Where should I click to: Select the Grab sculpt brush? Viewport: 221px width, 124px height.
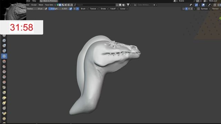(x=4, y=93)
